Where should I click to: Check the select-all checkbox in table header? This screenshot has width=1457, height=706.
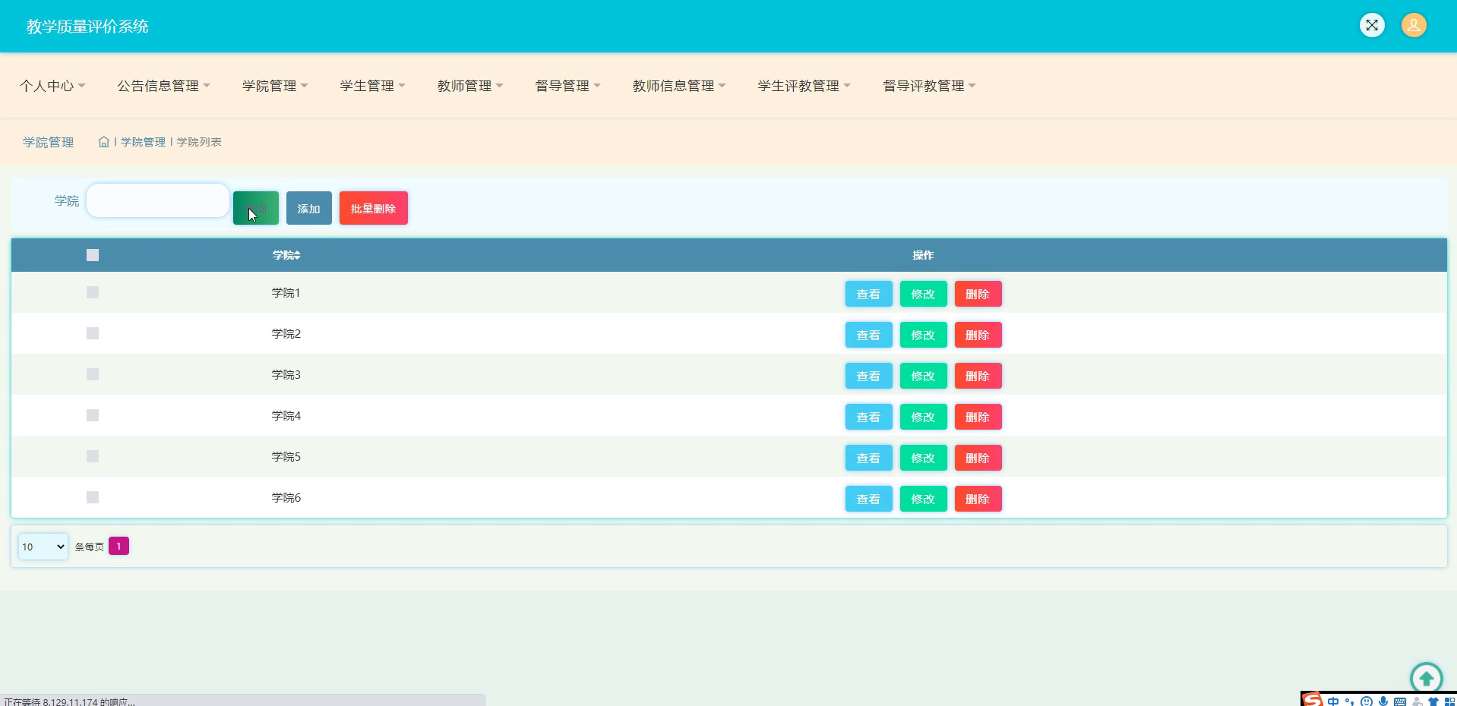coord(93,255)
